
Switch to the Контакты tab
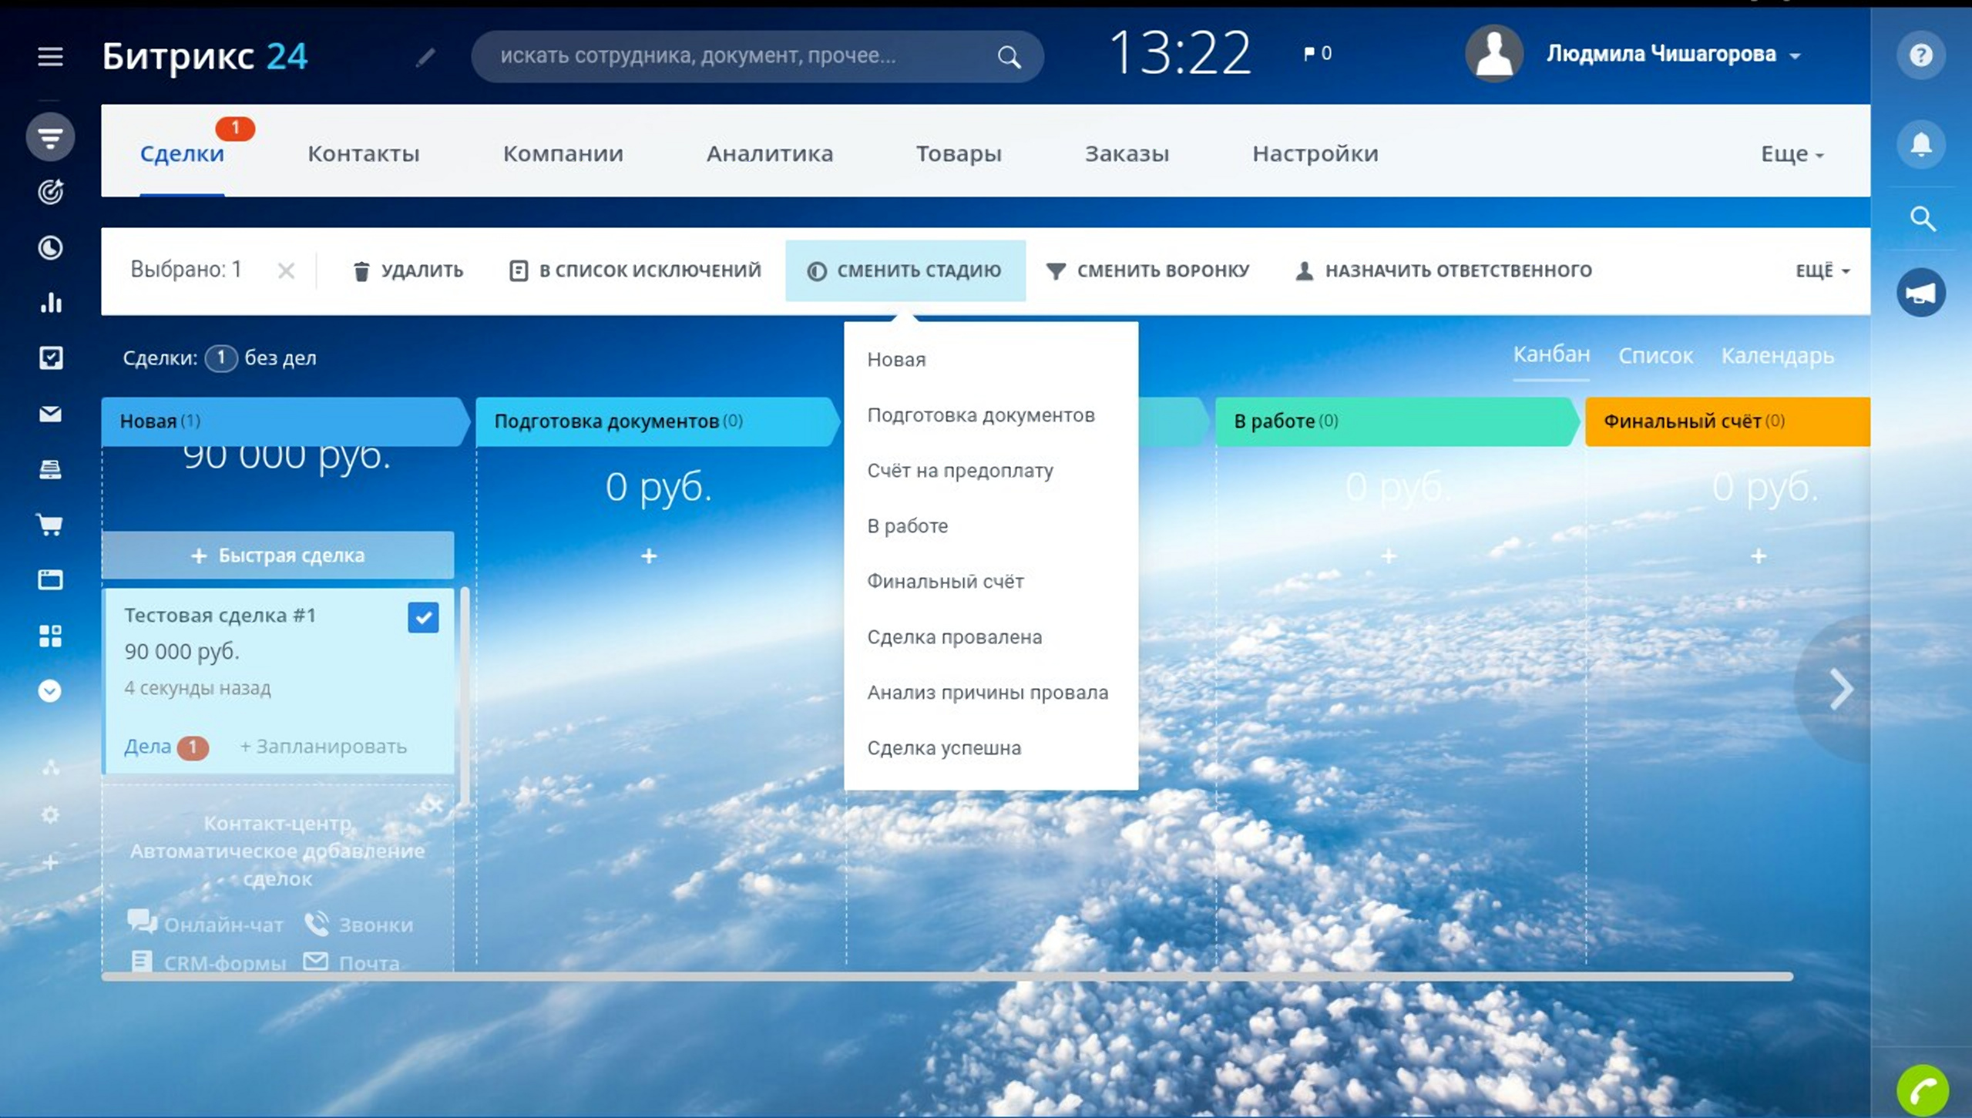tap(364, 153)
